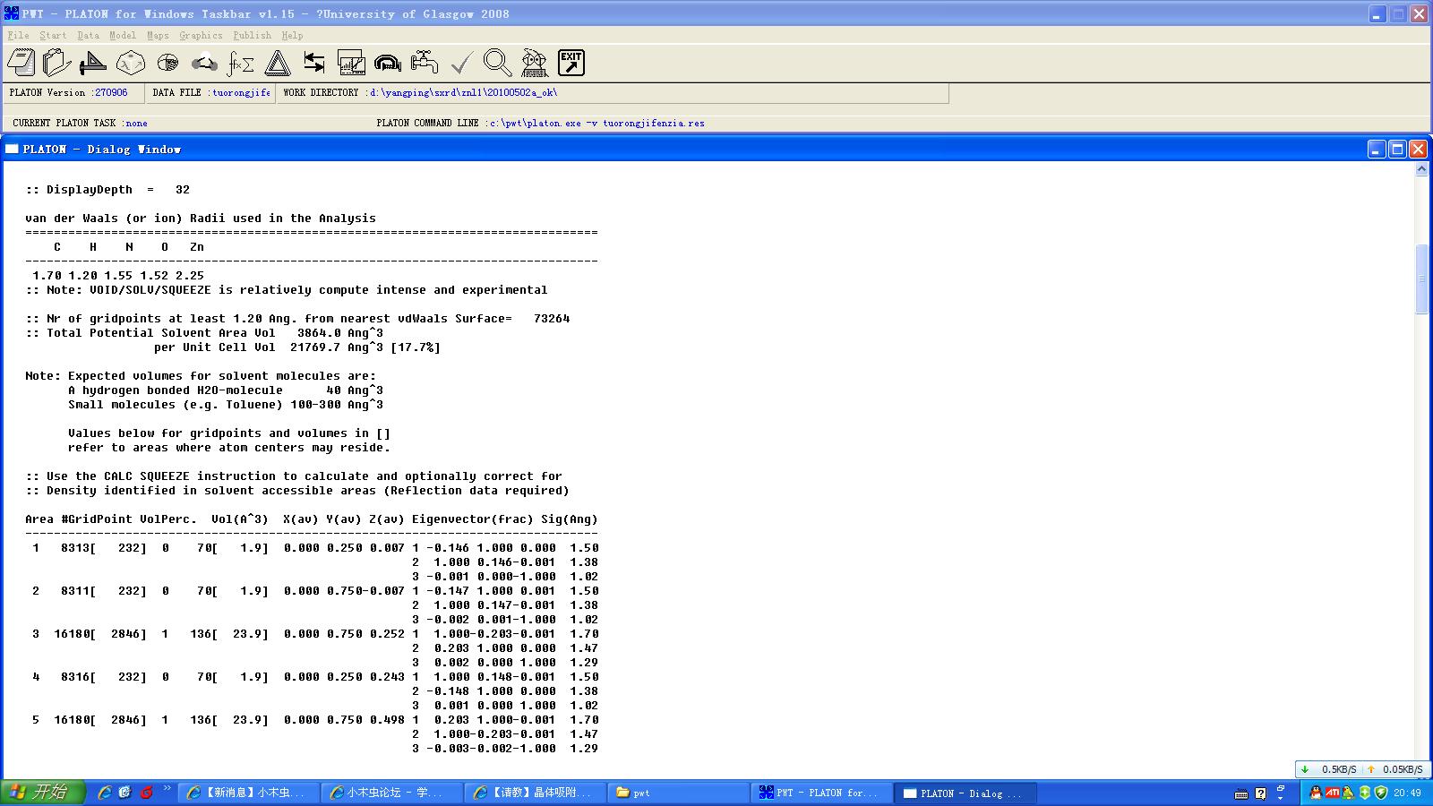Screen dimensions: 1433x806
Task: Click the unit cell volume 21769.7 value
Action: (315, 347)
